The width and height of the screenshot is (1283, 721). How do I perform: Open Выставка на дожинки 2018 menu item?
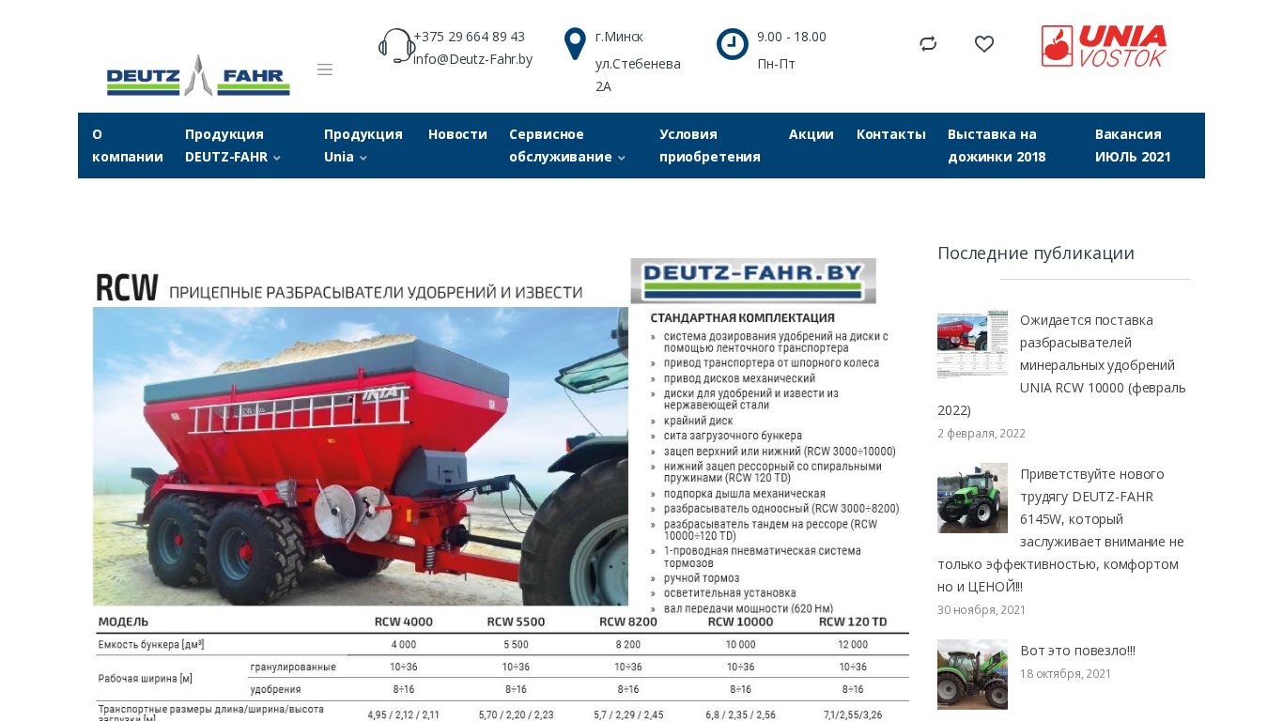pyautogui.click(x=997, y=146)
